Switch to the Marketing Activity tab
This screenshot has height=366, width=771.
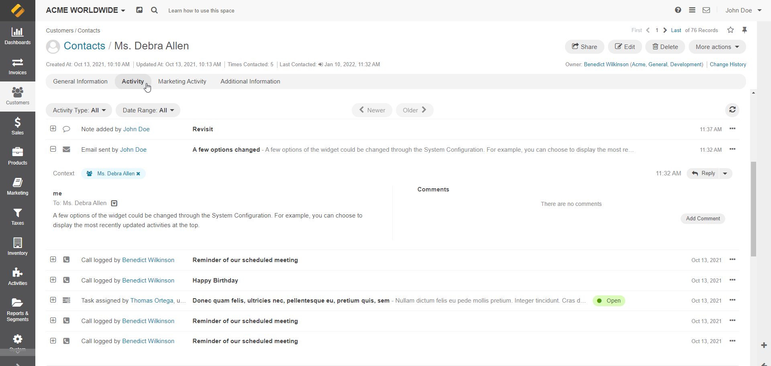pyautogui.click(x=182, y=81)
